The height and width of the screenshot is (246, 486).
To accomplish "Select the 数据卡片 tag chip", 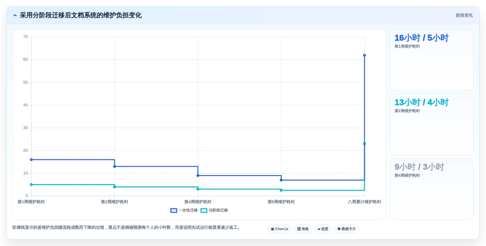I will (347, 229).
